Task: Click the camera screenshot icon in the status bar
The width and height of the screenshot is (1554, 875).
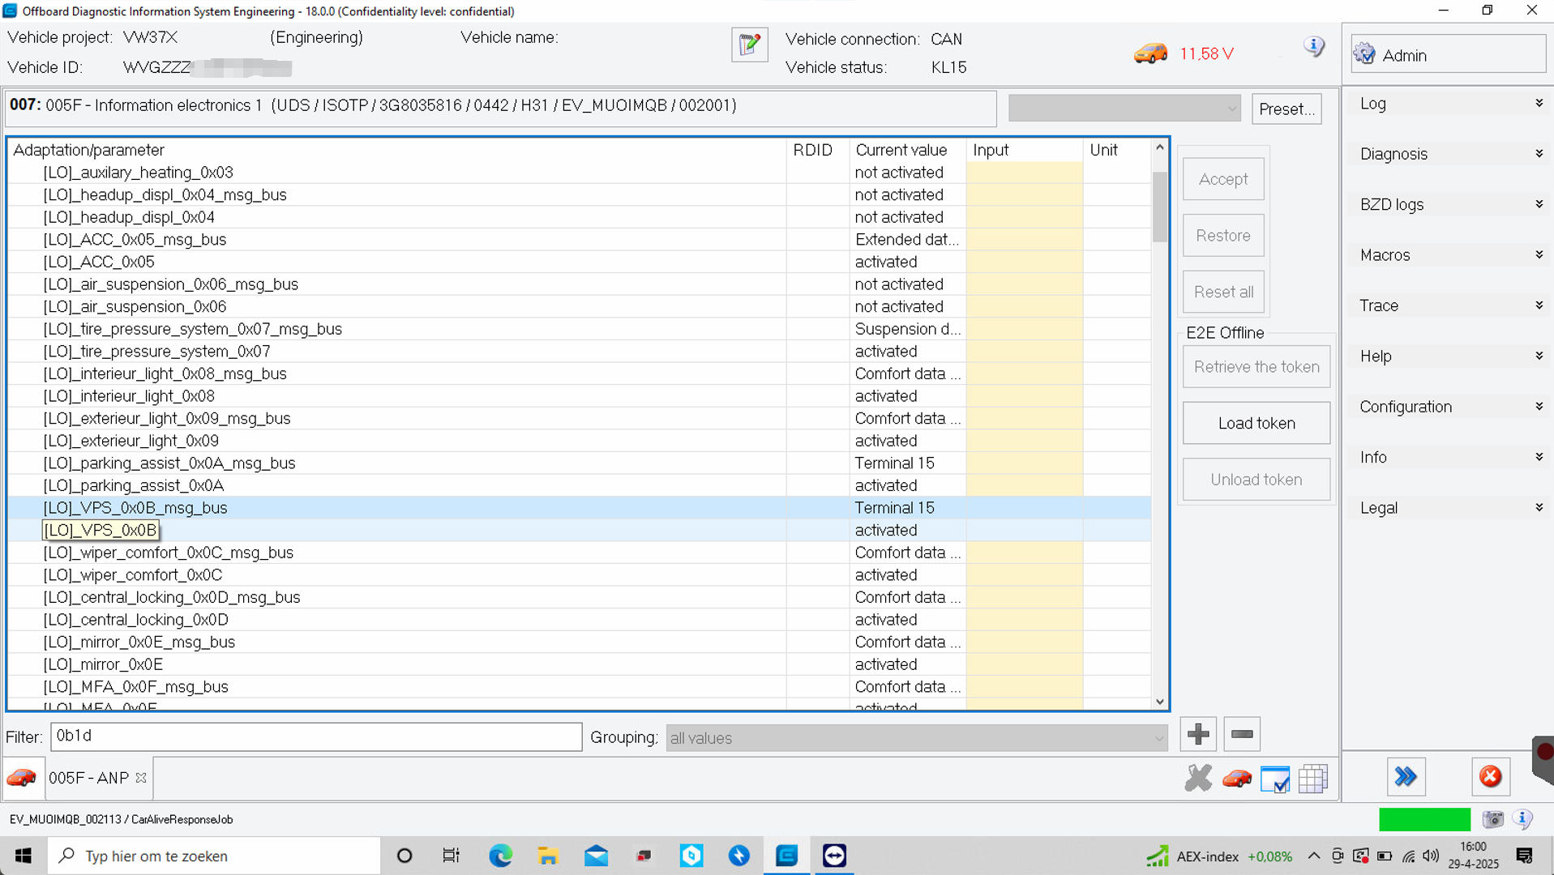Action: pyautogui.click(x=1493, y=819)
